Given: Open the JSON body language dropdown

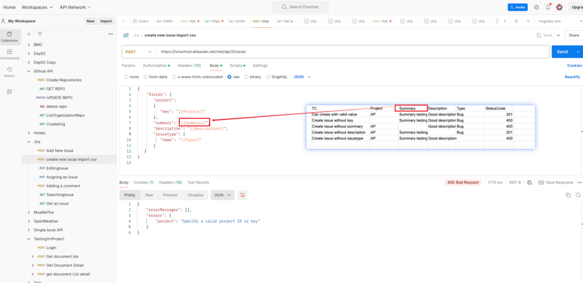Looking at the screenshot, I should click(302, 77).
